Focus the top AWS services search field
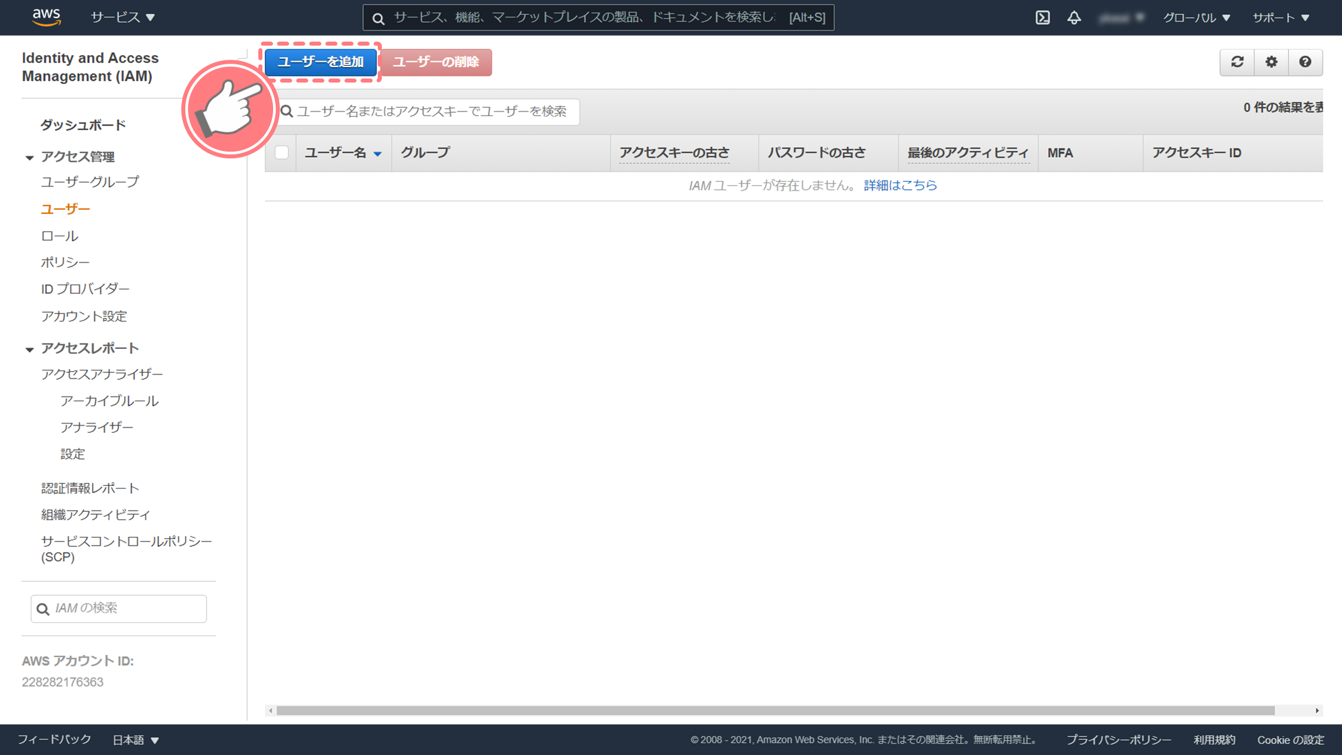 coord(599,17)
